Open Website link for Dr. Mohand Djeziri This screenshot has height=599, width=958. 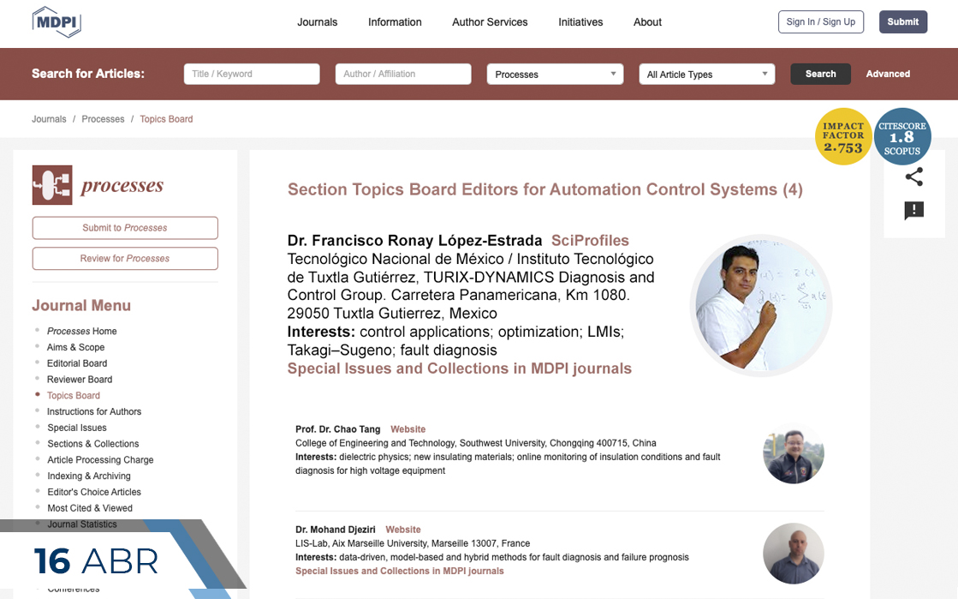pyautogui.click(x=403, y=530)
